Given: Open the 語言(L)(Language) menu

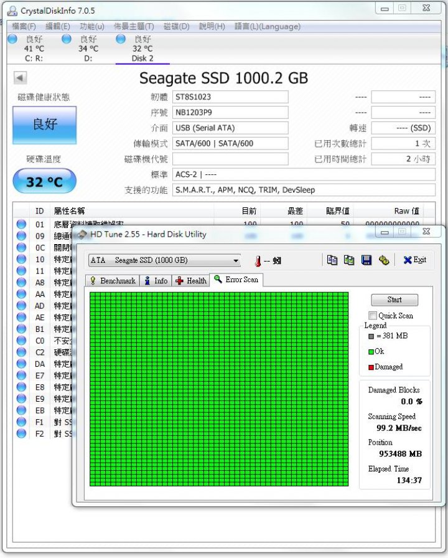Looking at the screenshot, I should coord(268,26).
